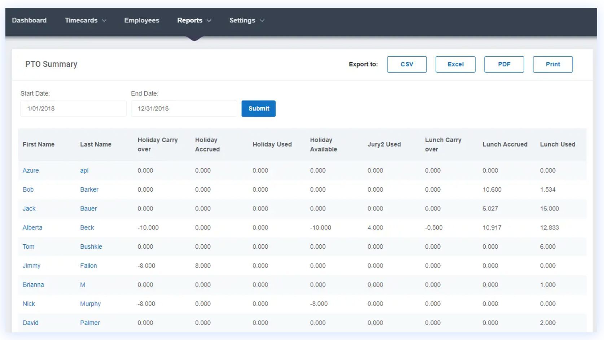Screen dimensions: 604x340
Task: Expand the Reports menu chevron
Action: [209, 21]
